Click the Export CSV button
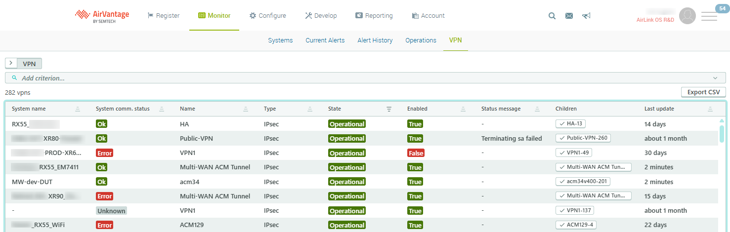The image size is (730, 232). point(703,92)
